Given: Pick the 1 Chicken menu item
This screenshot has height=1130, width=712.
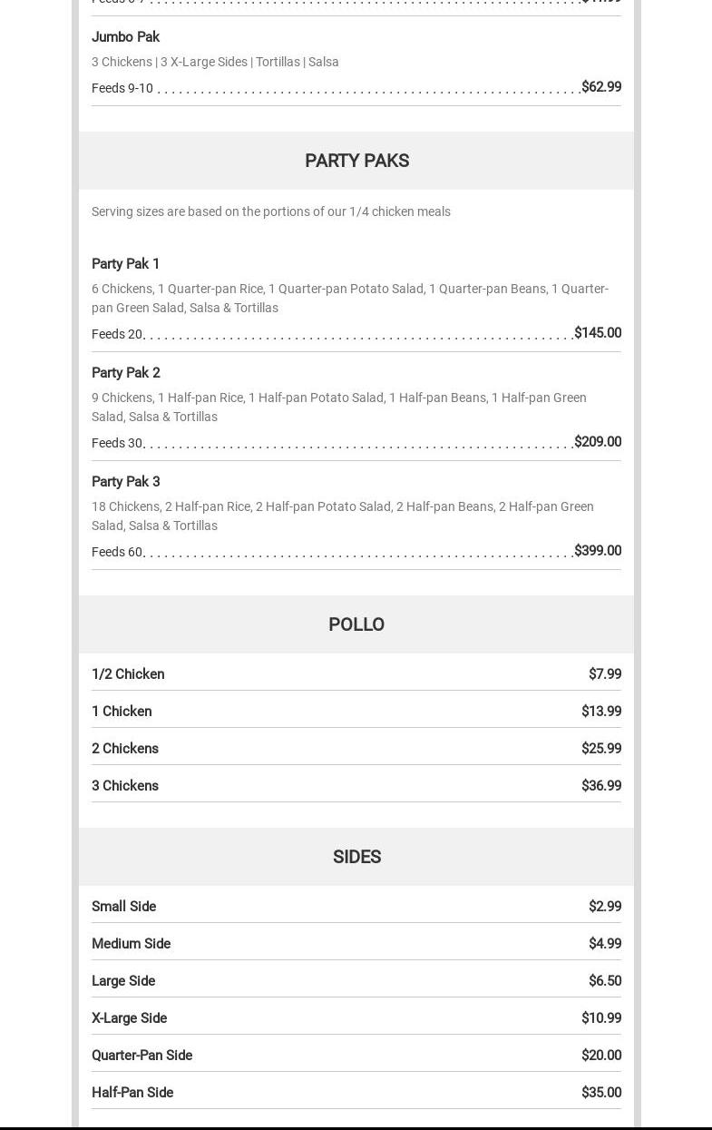Looking at the screenshot, I should point(122,712).
